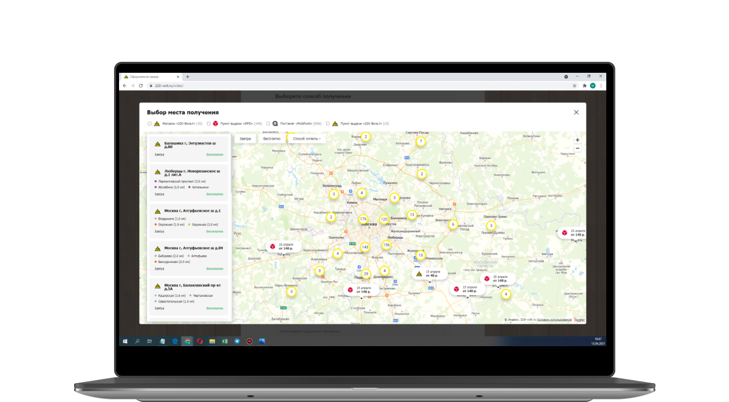The height and width of the screenshot is (402, 729).
Task: Select the Люберцы, Новорязанское ш pickup card
Action: (189, 183)
